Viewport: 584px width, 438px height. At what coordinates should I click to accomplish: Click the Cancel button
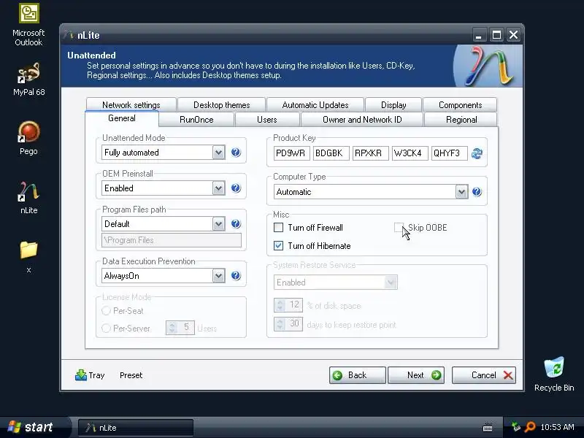pos(484,375)
